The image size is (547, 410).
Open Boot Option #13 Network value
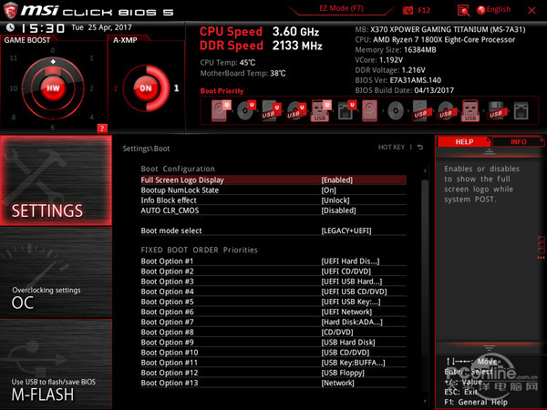tap(337, 383)
